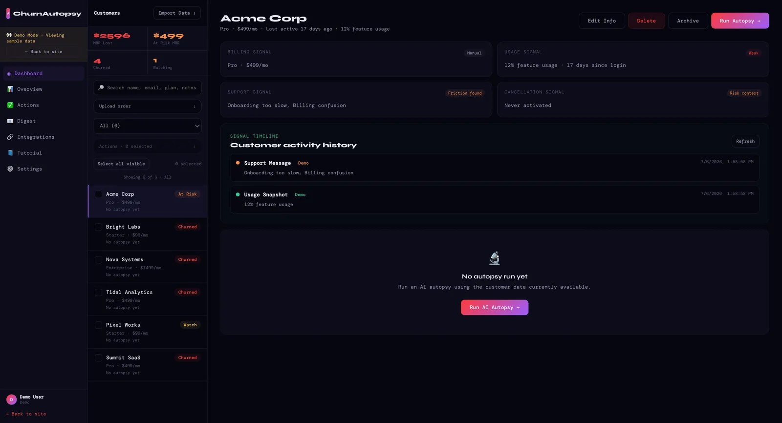Click the Manual badge on Billing Signal
The image size is (782, 423).
pyautogui.click(x=474, y=53)
